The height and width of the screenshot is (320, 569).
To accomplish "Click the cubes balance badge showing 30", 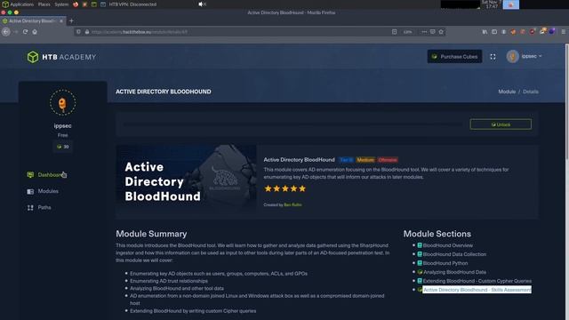I will [62, 147].
